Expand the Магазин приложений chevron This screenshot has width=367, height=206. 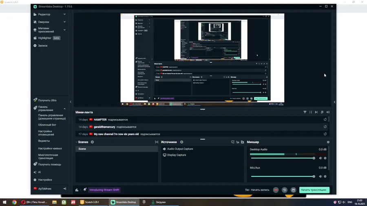coord(64,30)
